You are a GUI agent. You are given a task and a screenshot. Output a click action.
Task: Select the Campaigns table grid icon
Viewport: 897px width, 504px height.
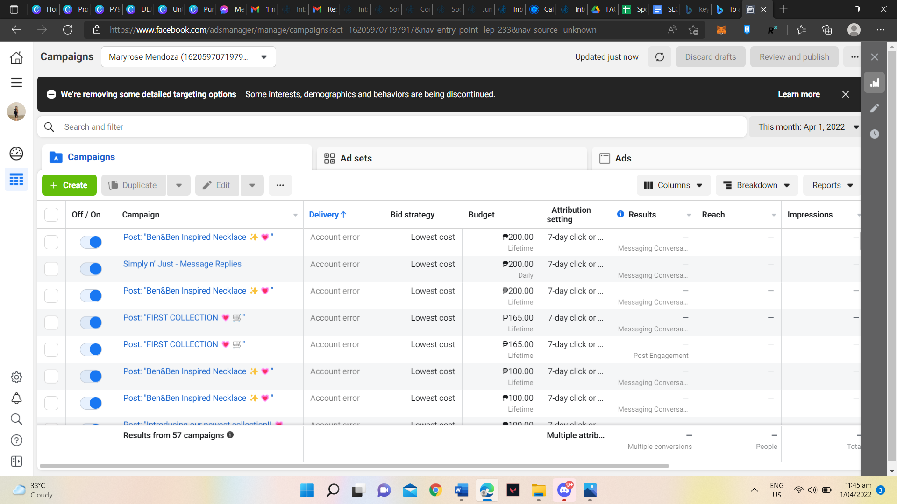pos(16,179)
